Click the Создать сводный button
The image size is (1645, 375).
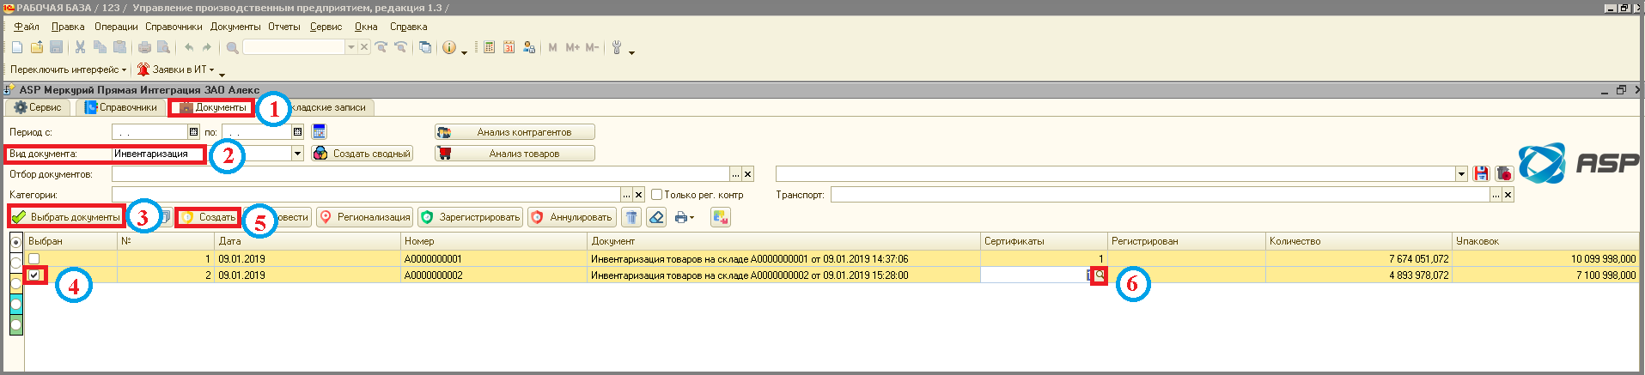pyautogui.click(x=362, y=154)
